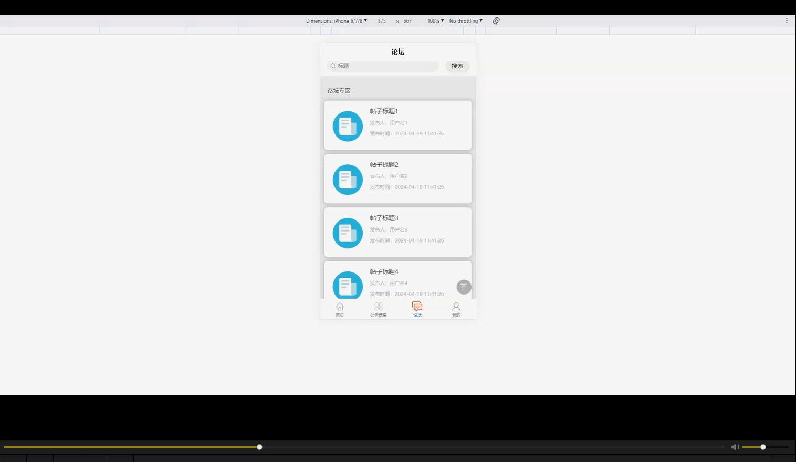The image size is (796, 462).
Task: Open the No throttling dropdown
Action: 464,20
